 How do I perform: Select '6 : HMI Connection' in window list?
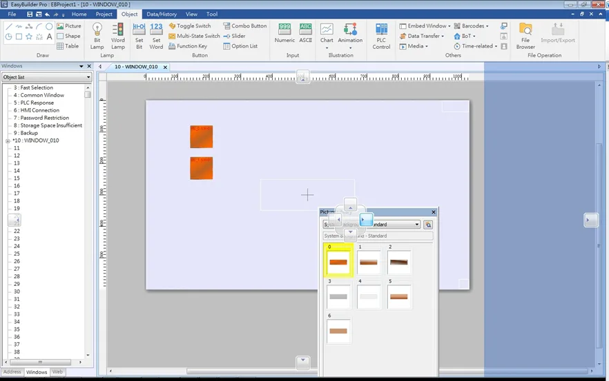tap(37, 110)
